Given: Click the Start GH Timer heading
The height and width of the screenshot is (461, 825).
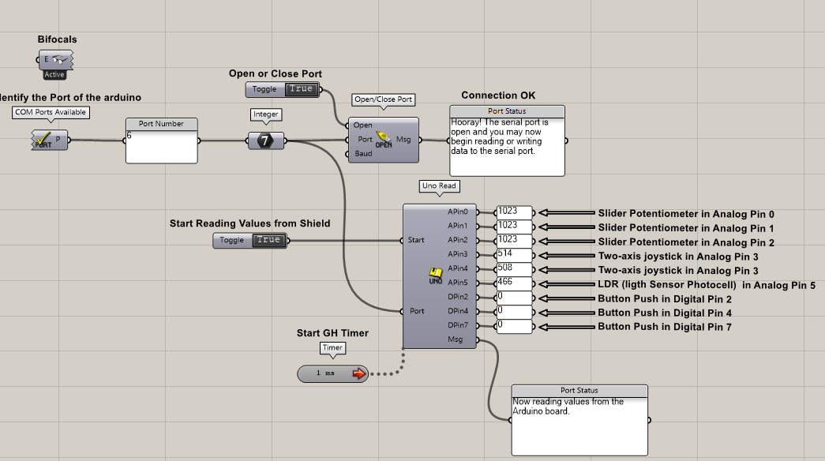Looking at the screenshot, I should [x=332, y=333].
